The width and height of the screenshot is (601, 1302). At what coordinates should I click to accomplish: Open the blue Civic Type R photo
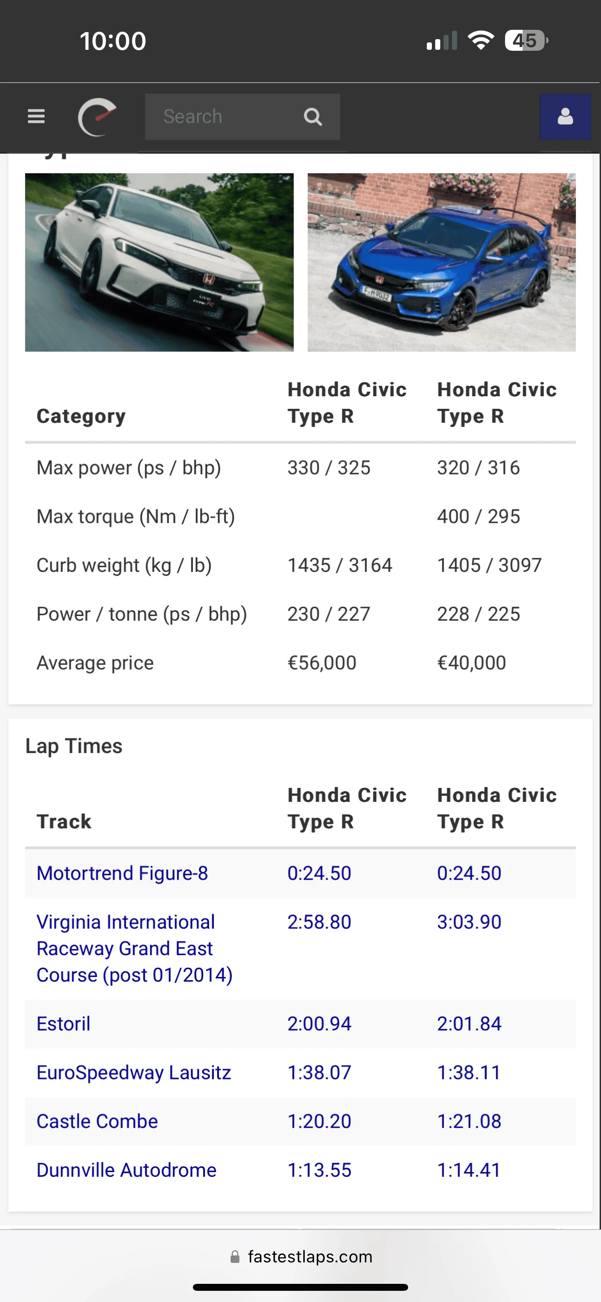(442, 262)
